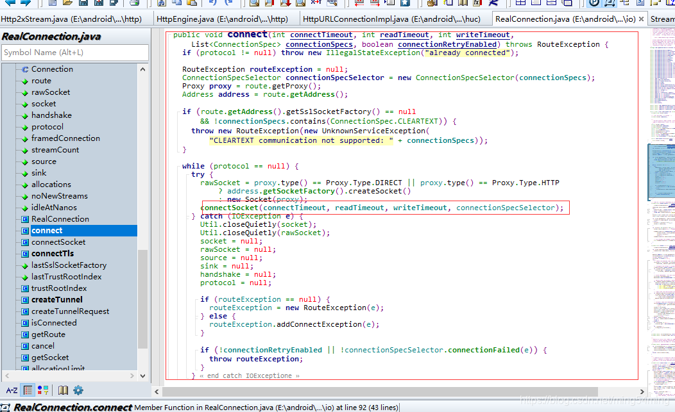The height and width of the screenshot is (412, 675).
Task: Click the RealConnection.connect status bar symbol icon
Action: [x=5, y=408]
